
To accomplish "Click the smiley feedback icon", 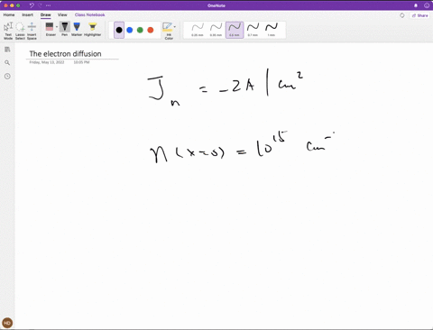I will pyautogui.click(x=427, y=5).
